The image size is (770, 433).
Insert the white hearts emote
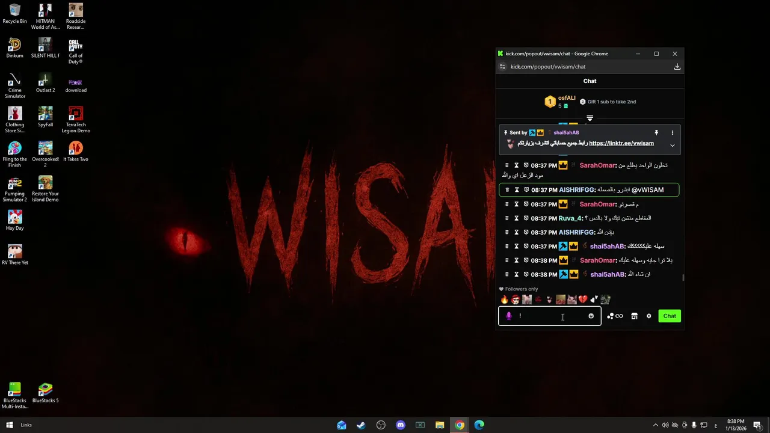594,299
